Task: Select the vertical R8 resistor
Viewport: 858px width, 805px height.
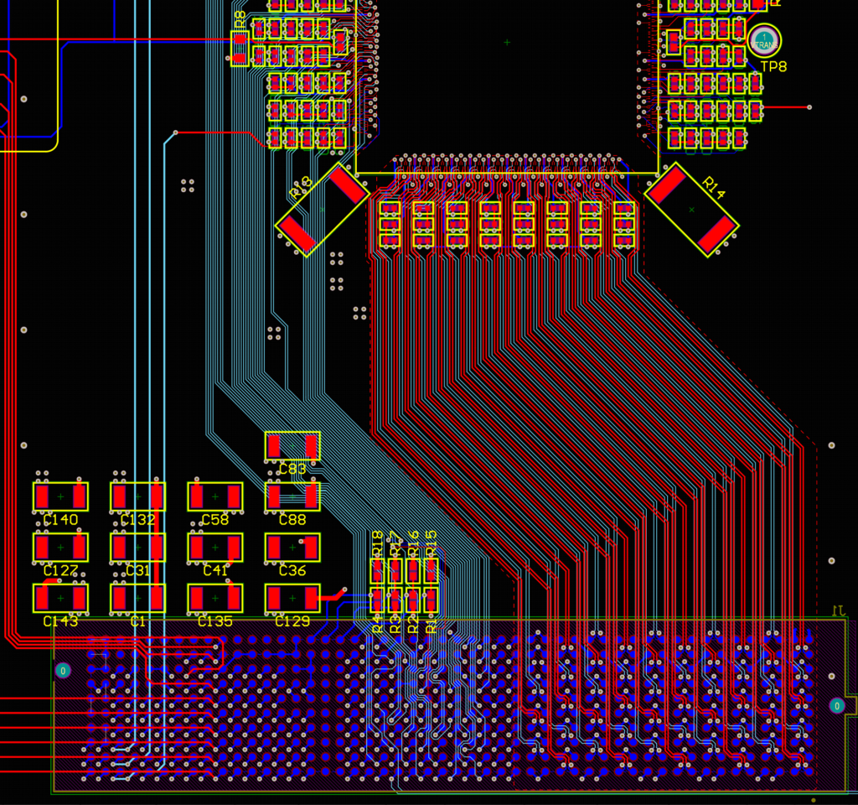Action: (240, 48)
